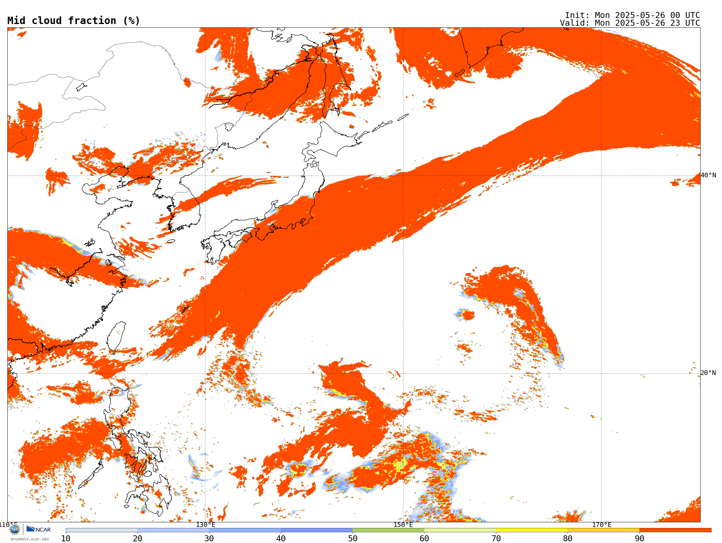Viewport: 722px width, 543px height.
Task: Click the 150°E longitude label
Action: tap(403, 525)
